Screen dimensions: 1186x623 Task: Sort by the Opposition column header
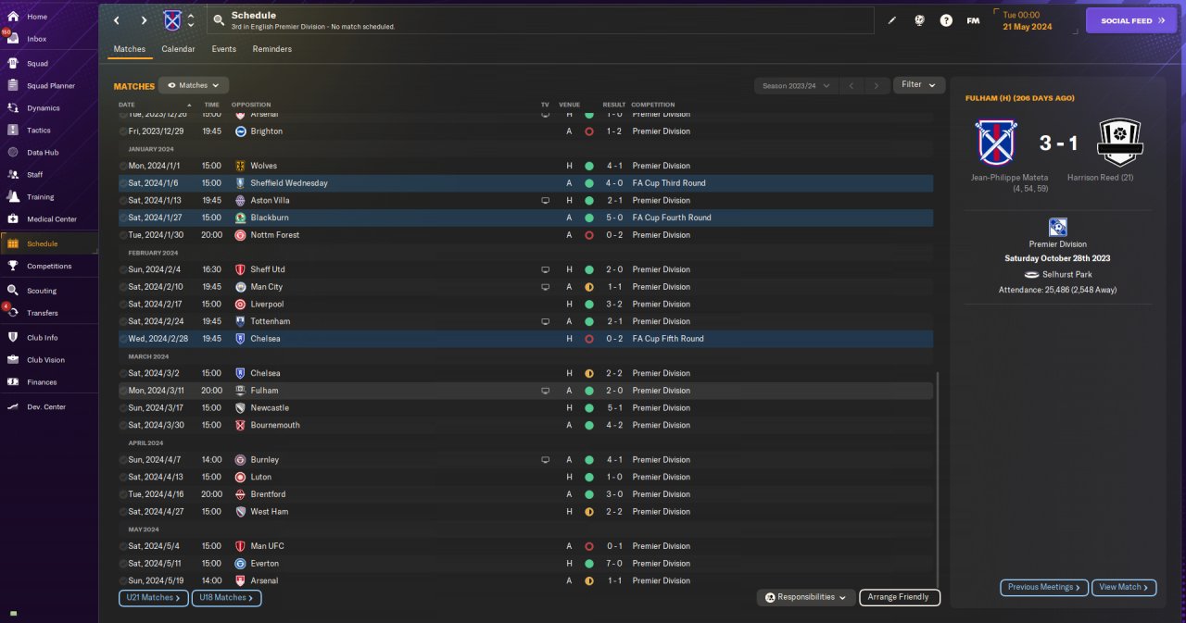click(x=251, y=105)
